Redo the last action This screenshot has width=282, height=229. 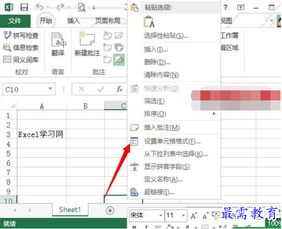tap(61, 7)
